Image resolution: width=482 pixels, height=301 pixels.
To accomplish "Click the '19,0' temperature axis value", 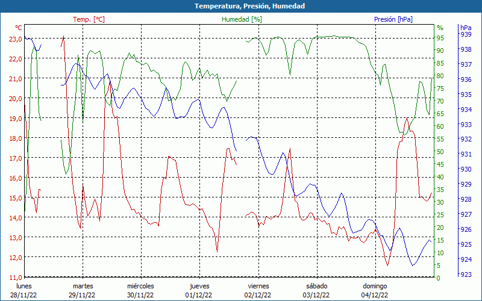I will point(16,119).
